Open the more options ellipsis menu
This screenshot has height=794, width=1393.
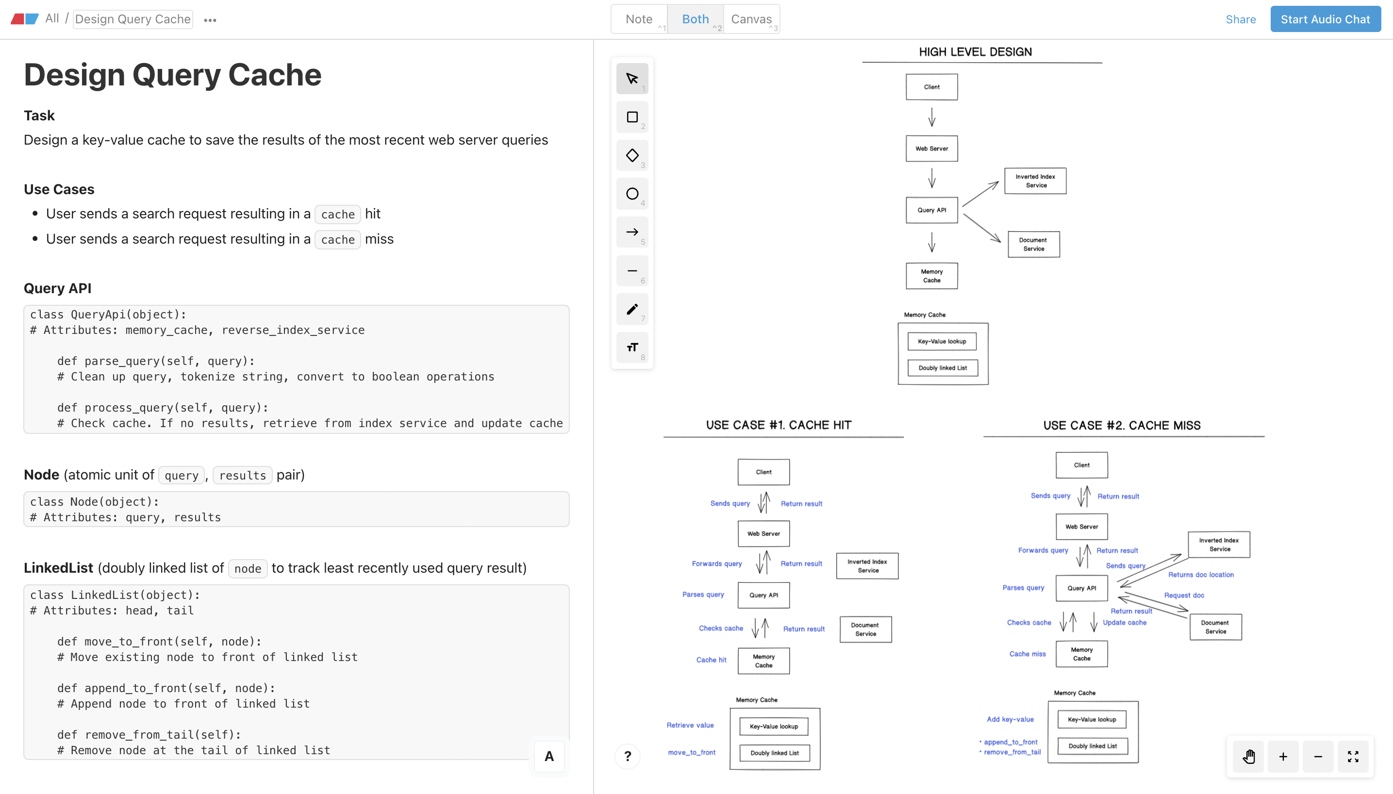[210, 19]
